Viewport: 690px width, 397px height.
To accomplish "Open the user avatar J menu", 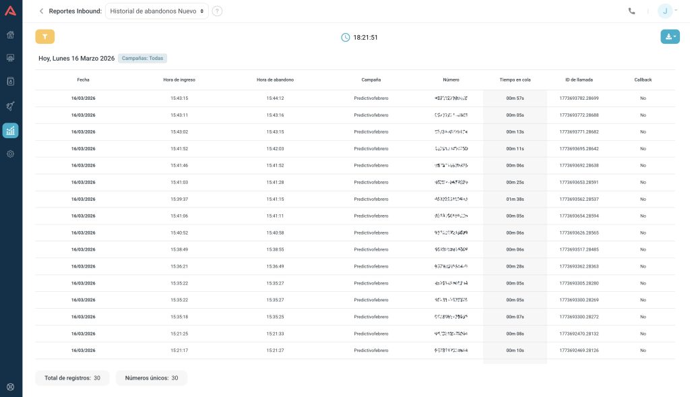I will pyautogui.click(x=666, y=11).
